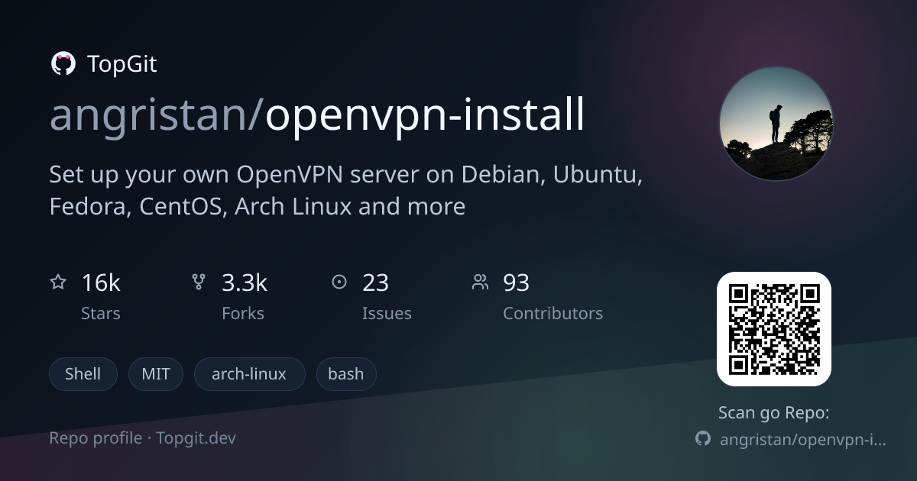Viewport: 917px width, 481px height.
Task: Click the TopGit brand text
Action: (122, 64)
